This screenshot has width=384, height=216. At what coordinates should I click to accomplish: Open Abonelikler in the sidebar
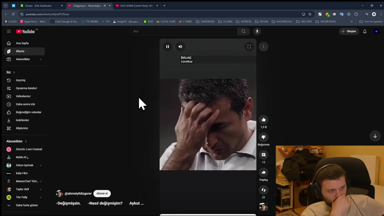pos(24,59)
